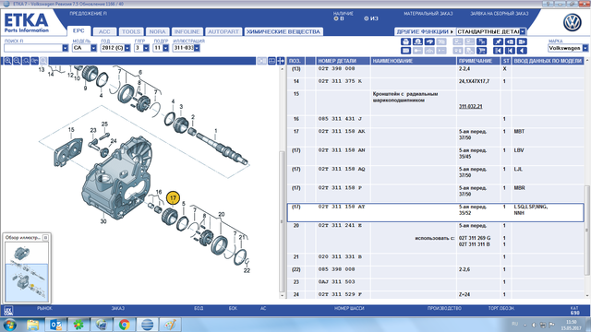The height and width of the screenshot is (332, 591).
Task: Switch to the NORA tab
Action: [157, 31]
